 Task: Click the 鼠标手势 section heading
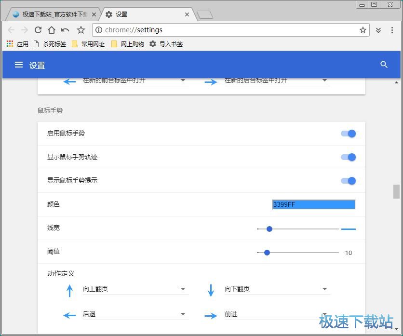(x=50, y=110)
